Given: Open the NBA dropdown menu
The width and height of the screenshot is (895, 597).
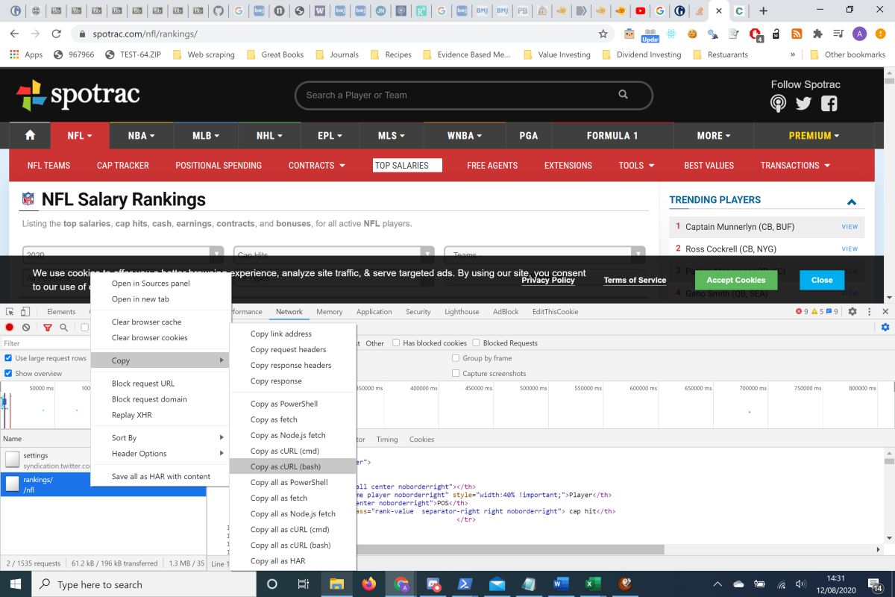Looking at the screenshot, I should click(141, 135).
